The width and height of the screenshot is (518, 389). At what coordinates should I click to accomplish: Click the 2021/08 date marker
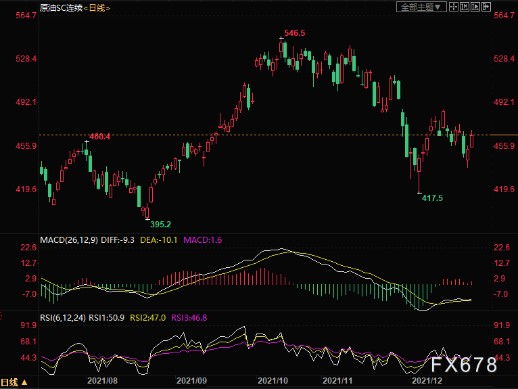tap(102, 381)
